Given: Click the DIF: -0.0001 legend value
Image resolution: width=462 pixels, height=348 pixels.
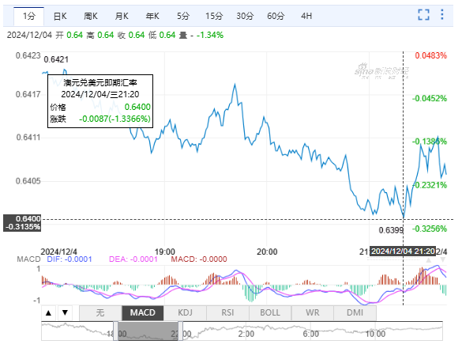Looking at the screenshot, I should click(69, 259).
